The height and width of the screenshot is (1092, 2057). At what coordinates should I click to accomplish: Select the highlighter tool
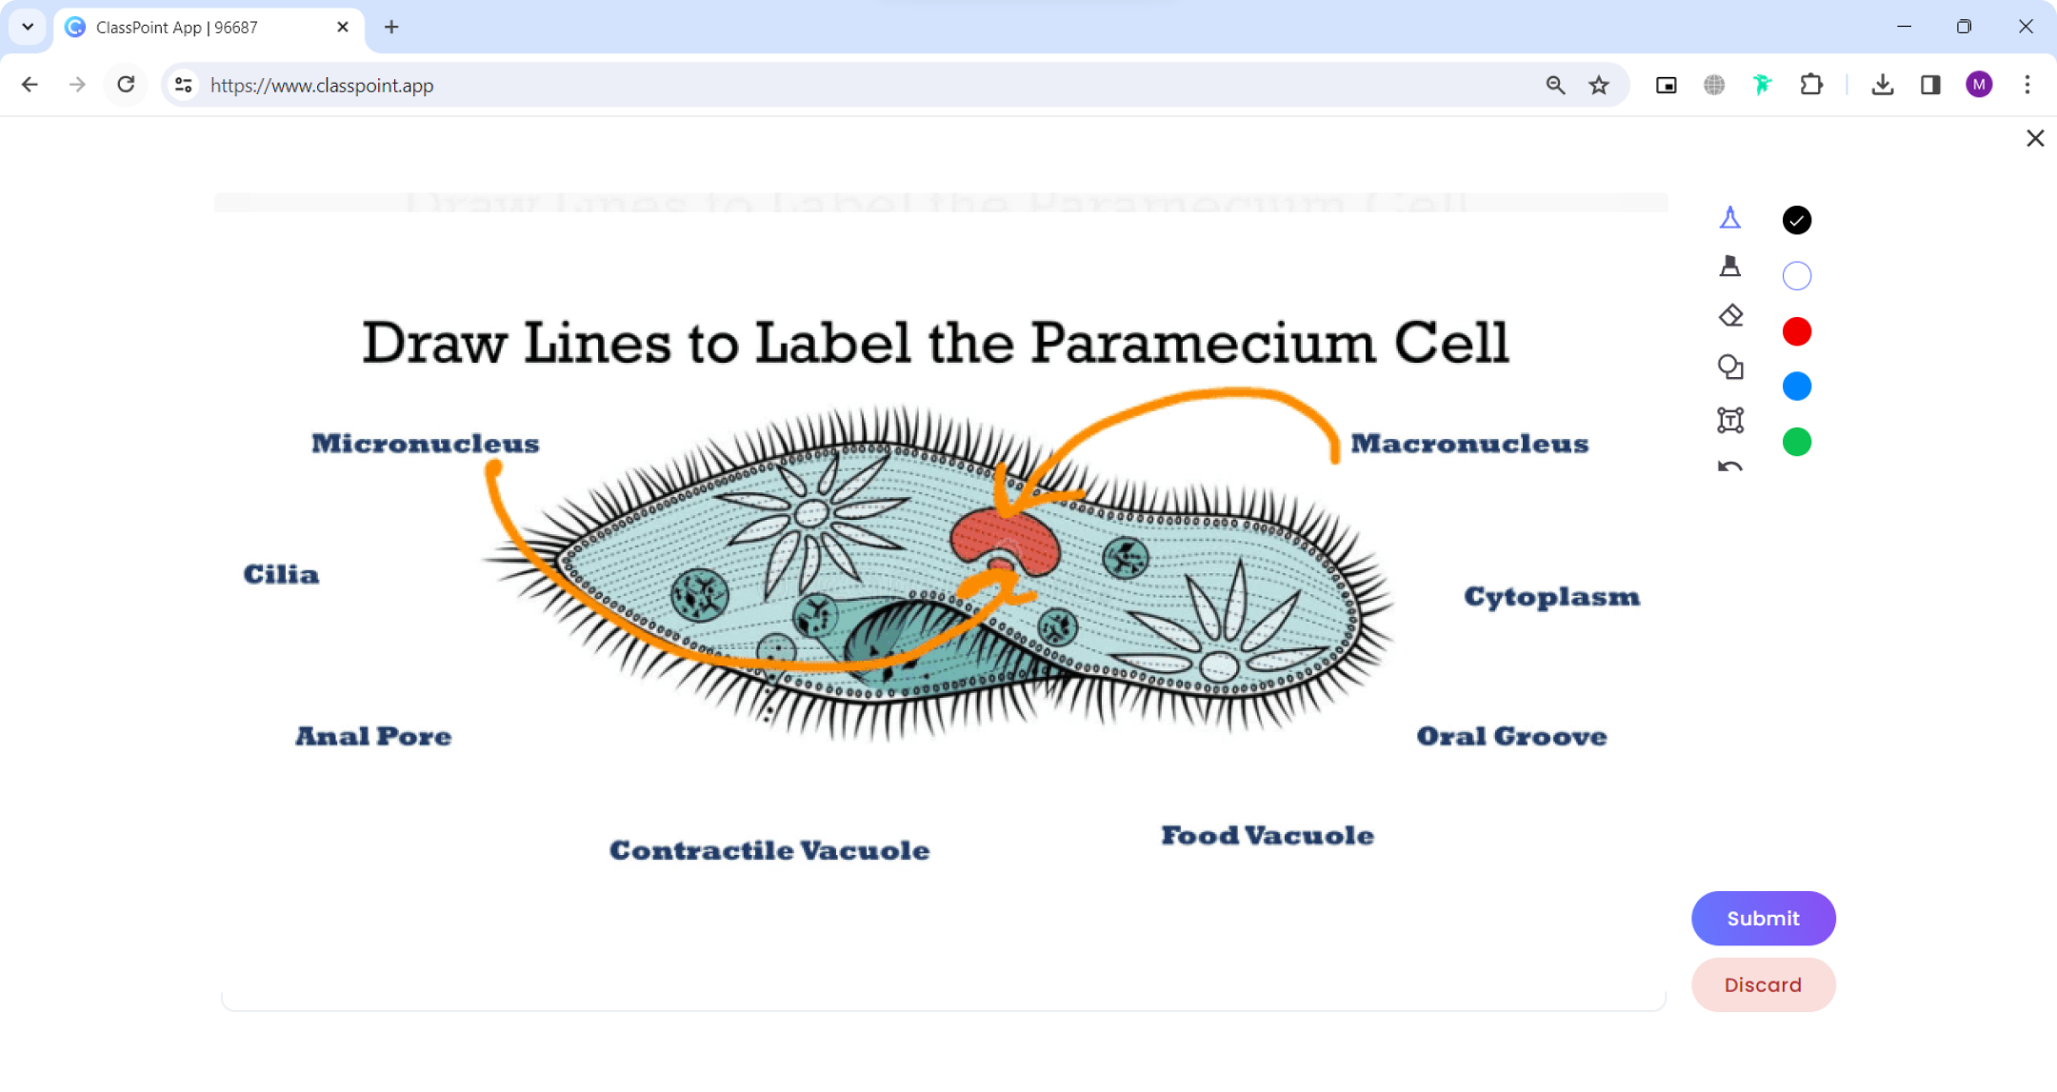(1730, 268)
